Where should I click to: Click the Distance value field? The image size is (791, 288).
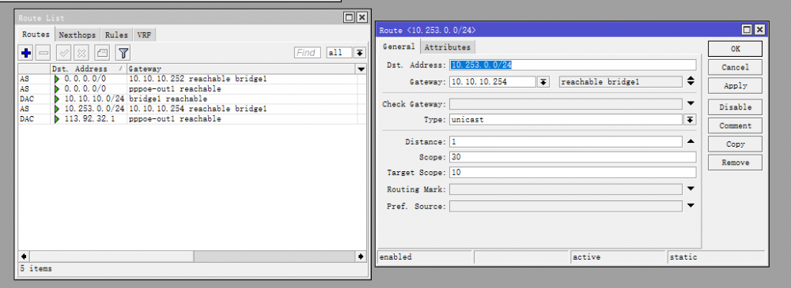[x=566, y=142]
